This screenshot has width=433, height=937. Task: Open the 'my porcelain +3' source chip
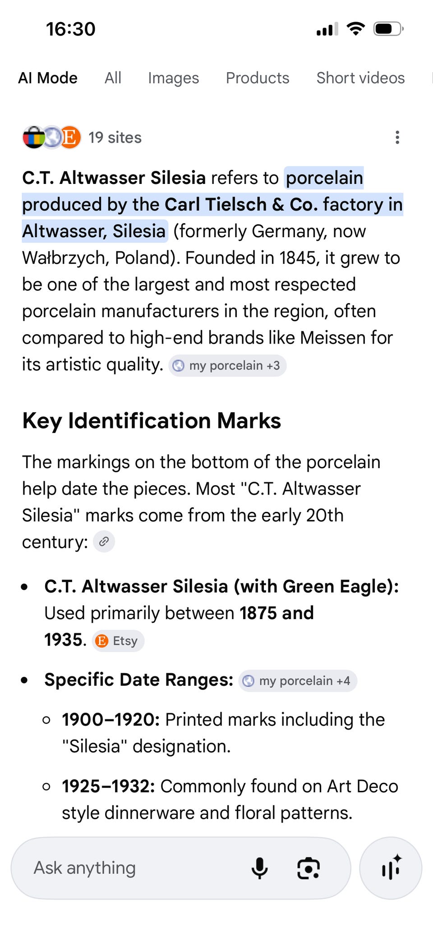[227, 365]
